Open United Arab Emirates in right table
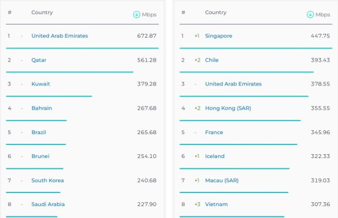 click(233, 84)
